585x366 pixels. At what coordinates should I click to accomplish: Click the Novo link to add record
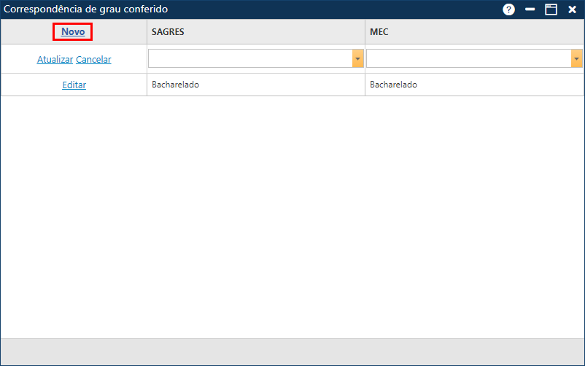click(73, 32)
